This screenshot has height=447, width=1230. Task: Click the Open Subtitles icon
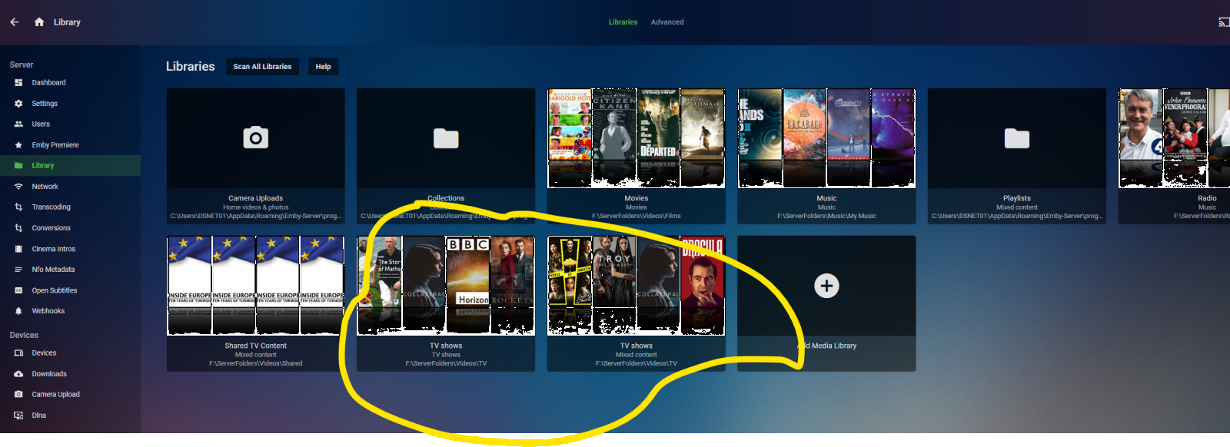[18, 290]
